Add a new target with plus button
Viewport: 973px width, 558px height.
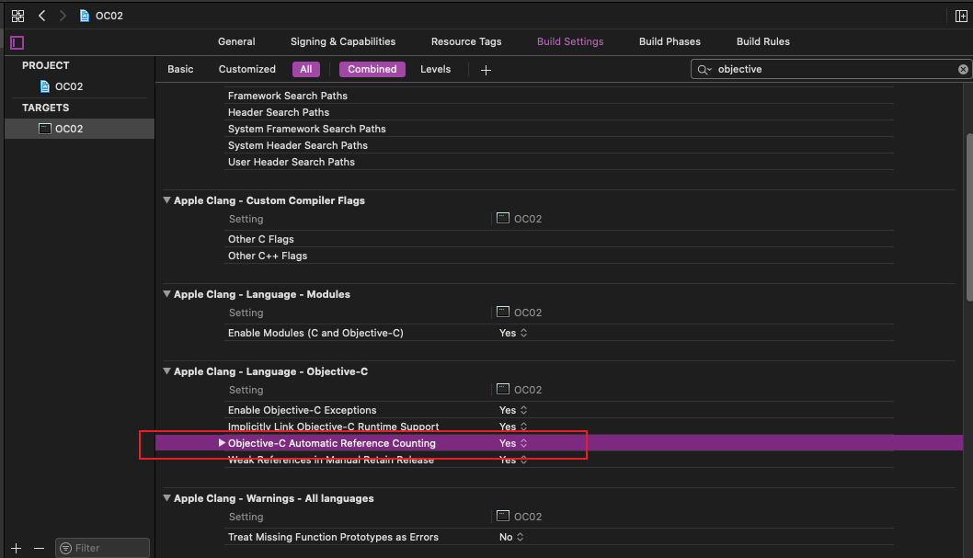(x=17, y=548)
